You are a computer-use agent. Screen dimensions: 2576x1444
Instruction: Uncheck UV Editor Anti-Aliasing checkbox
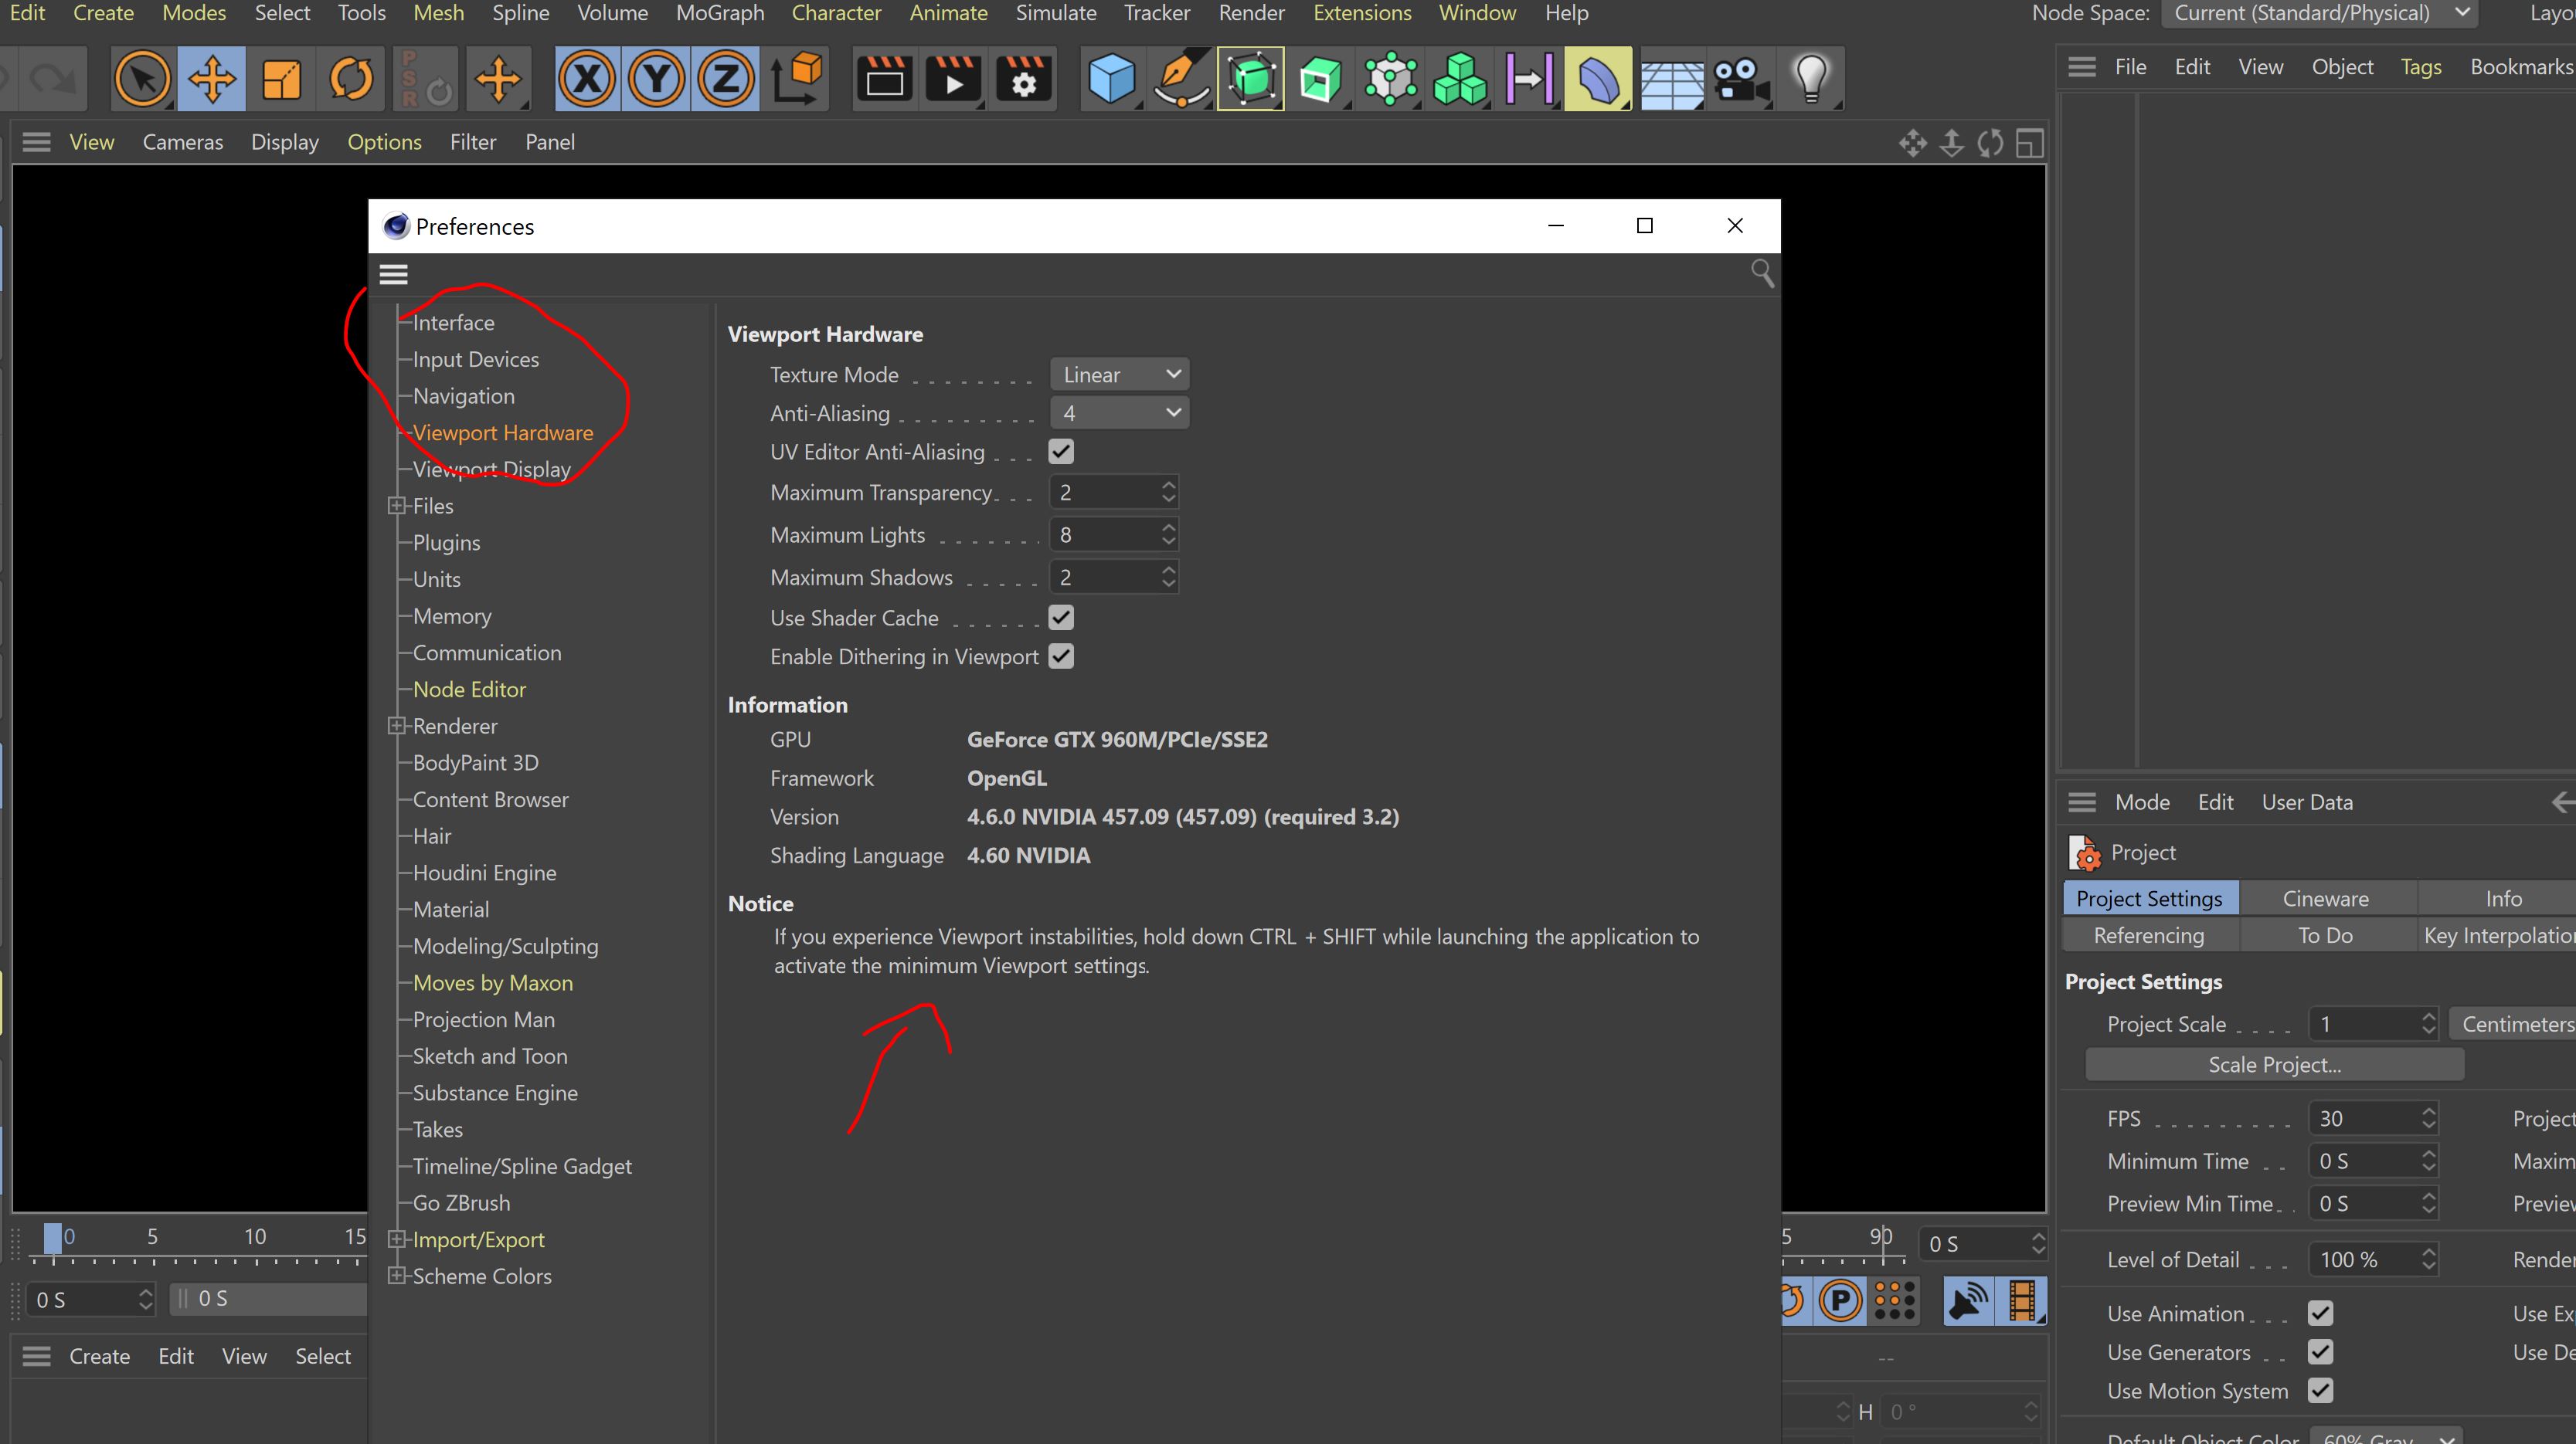click(1061, 452)
